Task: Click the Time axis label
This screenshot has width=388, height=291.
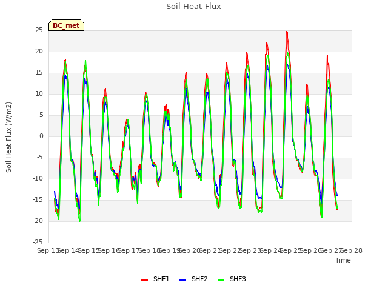Action: (343, 260)
